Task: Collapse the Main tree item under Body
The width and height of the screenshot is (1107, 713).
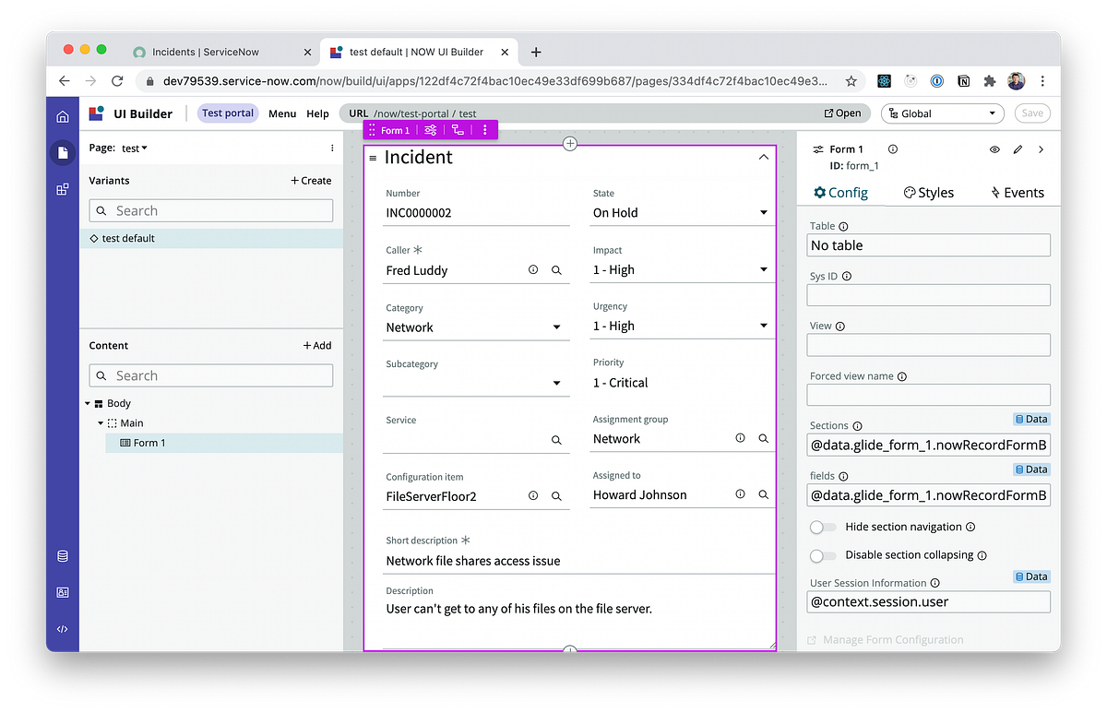Action: tap(100, 422)
